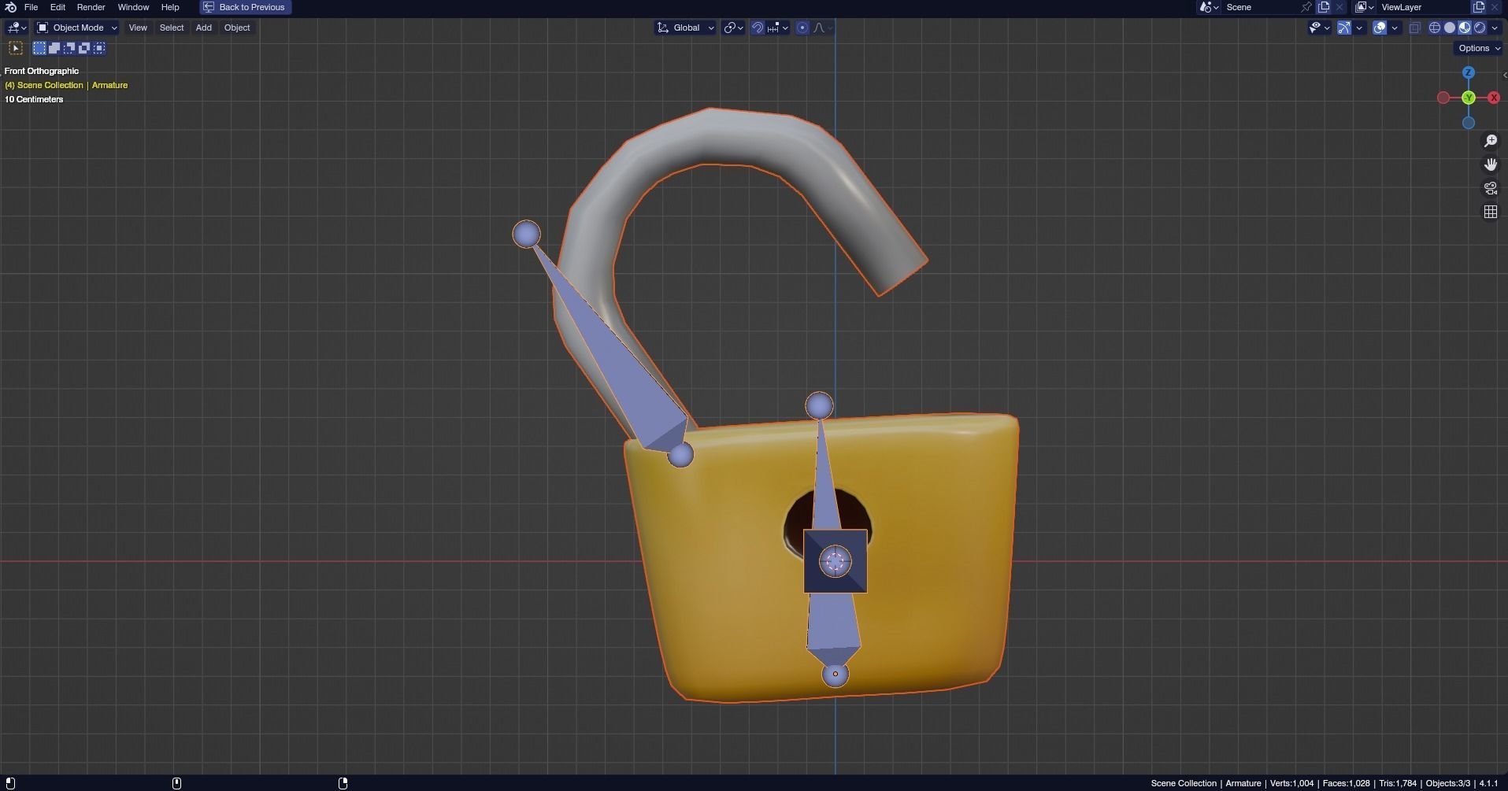1508x791 pixels.
Task: Click the Add View Layer icon
Action: [x=1479, y=7]
